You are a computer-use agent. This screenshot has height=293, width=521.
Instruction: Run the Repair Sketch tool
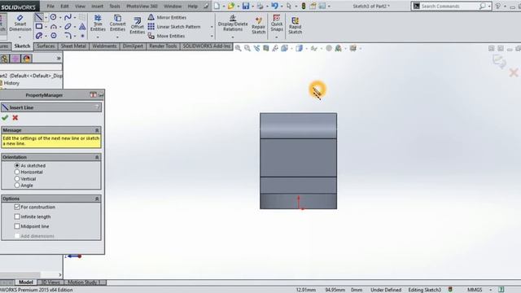pyautogui.click(x=259, y=26)
